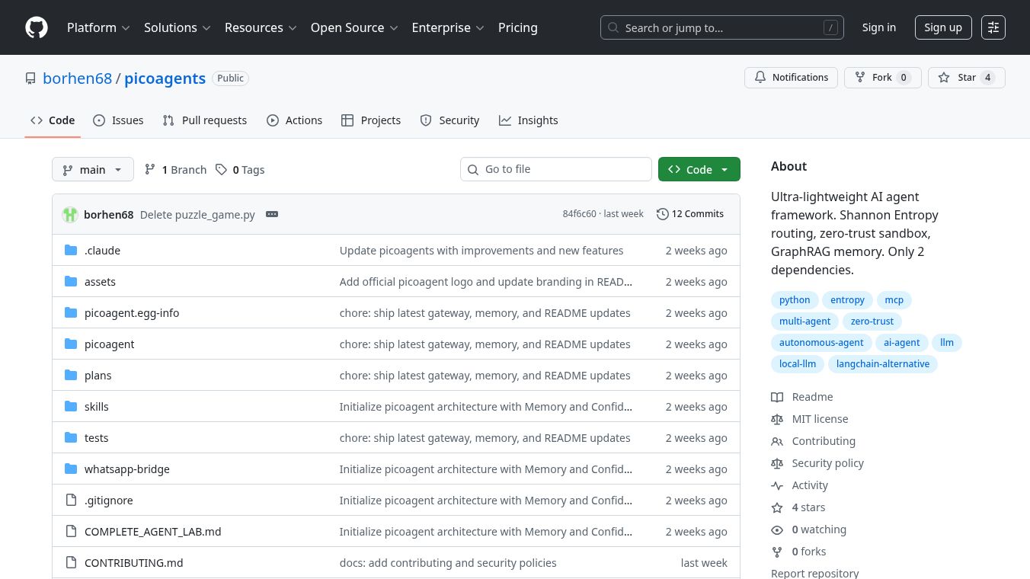Select the langchain-alternative topic tag
Image resolution: width=1030 pixels, height=579 pixels.
tap(882, 364)
